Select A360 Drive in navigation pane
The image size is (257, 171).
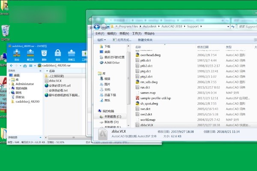tap(110, 63)
